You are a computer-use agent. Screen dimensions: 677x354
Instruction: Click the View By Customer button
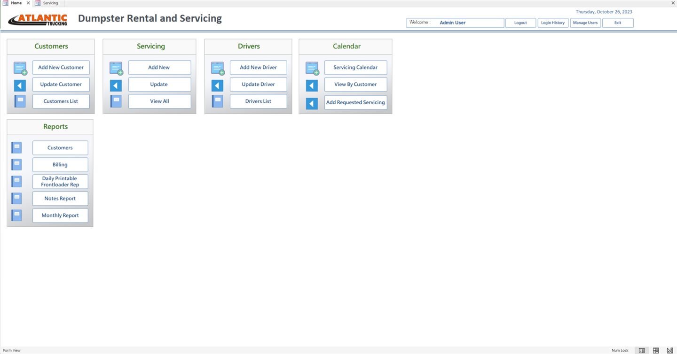355,84
